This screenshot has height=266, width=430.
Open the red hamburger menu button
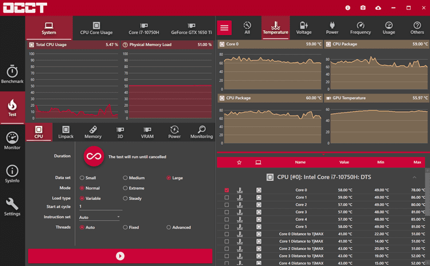tap(224, 28)
